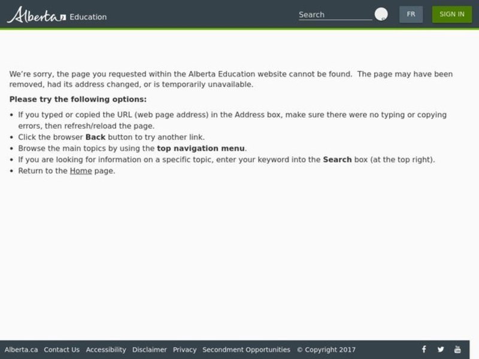Click the Education label beside the logo

(88, 17)
